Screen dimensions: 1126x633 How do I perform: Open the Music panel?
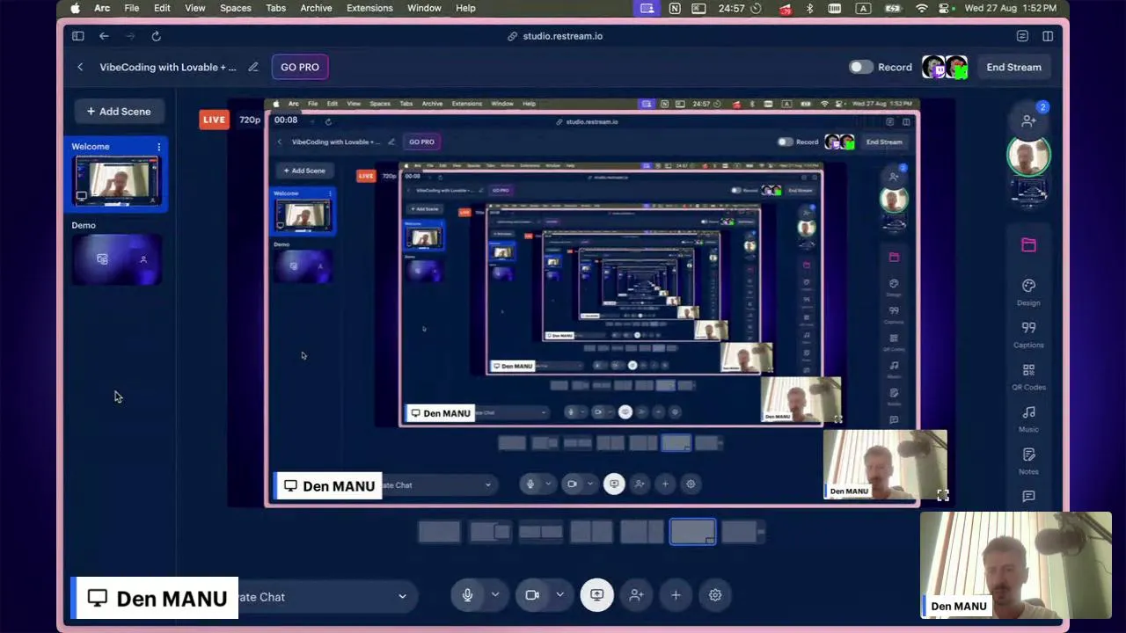click(x=1028, y=418)
